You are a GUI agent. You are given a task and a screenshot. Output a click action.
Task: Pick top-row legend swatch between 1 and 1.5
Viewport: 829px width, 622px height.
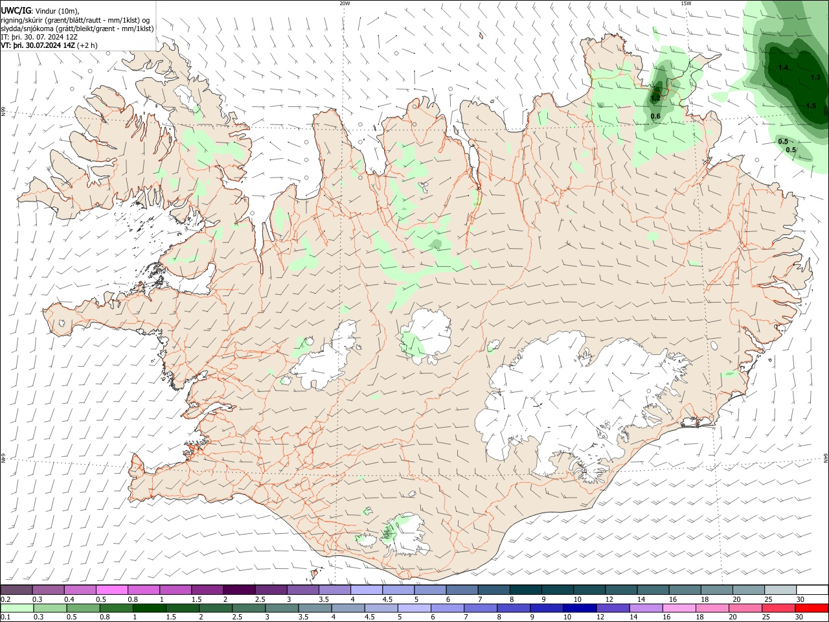point(176,590)
